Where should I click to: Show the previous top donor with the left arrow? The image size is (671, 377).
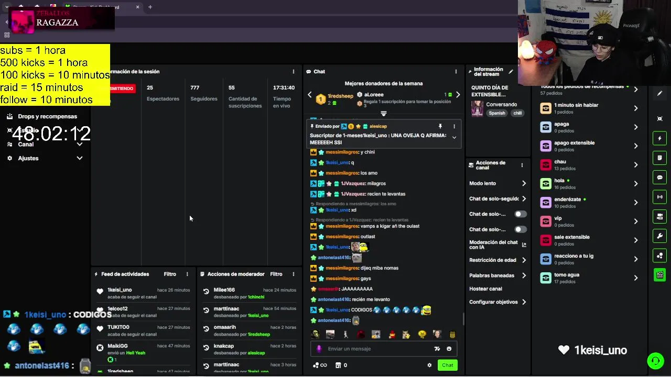pyautogui.click(x=309, y=95)
